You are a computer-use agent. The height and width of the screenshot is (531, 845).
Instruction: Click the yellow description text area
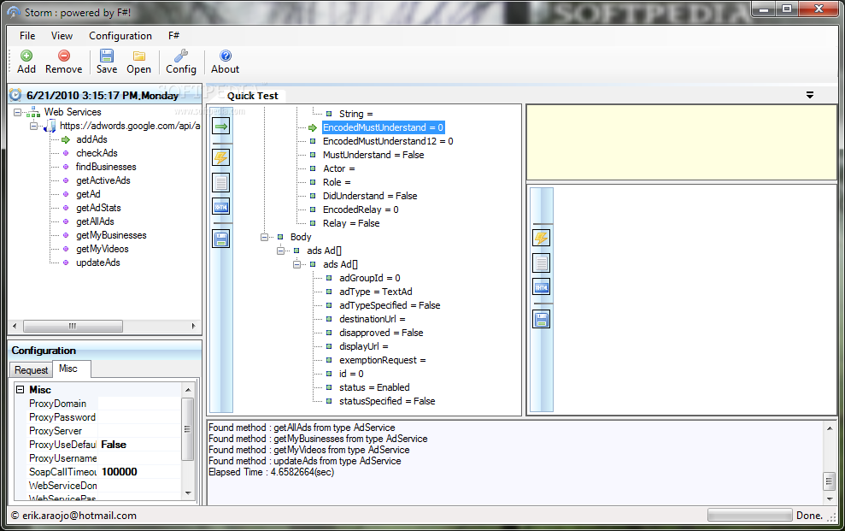(681, 142)
